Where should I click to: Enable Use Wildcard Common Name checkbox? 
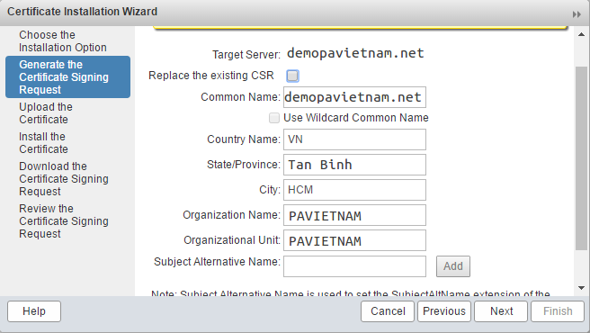click(274, 118)
